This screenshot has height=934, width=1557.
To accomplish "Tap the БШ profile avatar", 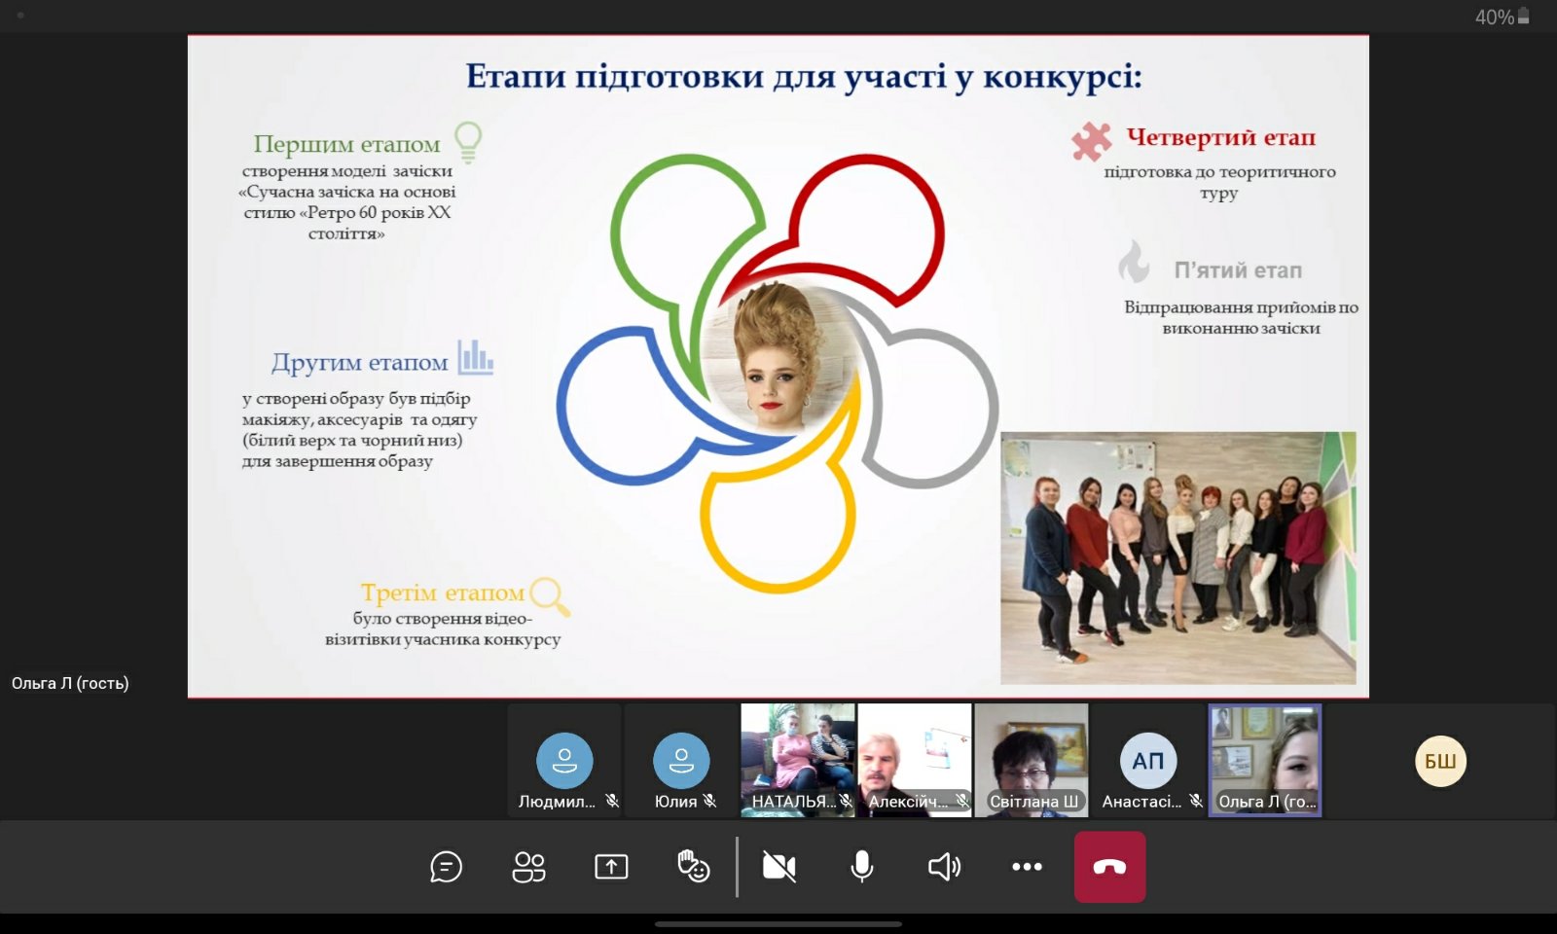I will point(1440,761).
